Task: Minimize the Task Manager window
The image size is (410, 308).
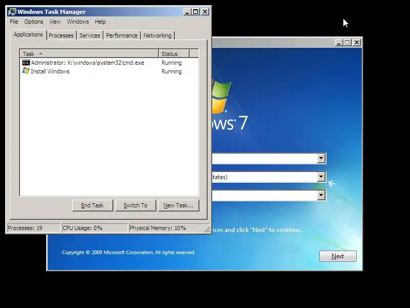Action: point(187,12)
